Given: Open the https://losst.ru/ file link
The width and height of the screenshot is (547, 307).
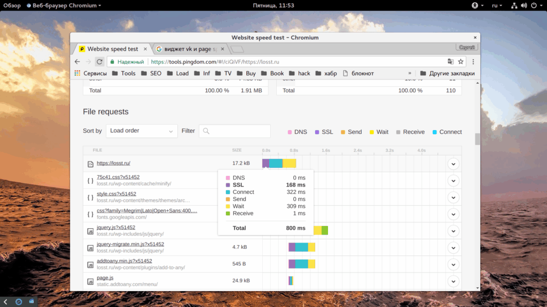Looking at the screenshot, I should tap(113, 163).
